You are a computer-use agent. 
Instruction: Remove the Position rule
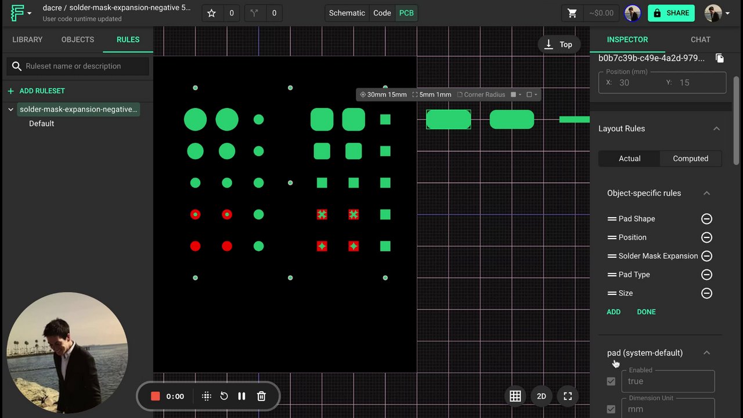point(706,237)
